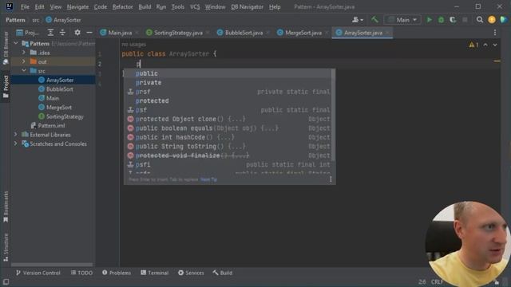Open Terminal tool window
The height and width of the screenshot is (287, 511).
coord(154,273)
